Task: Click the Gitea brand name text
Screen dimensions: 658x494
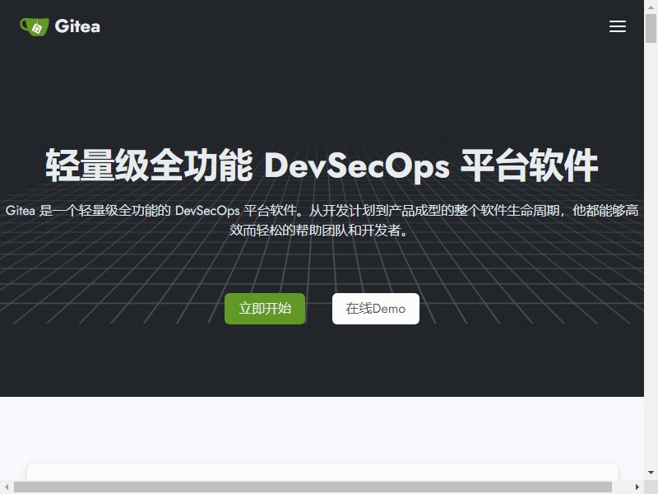Action: (77, 26)
